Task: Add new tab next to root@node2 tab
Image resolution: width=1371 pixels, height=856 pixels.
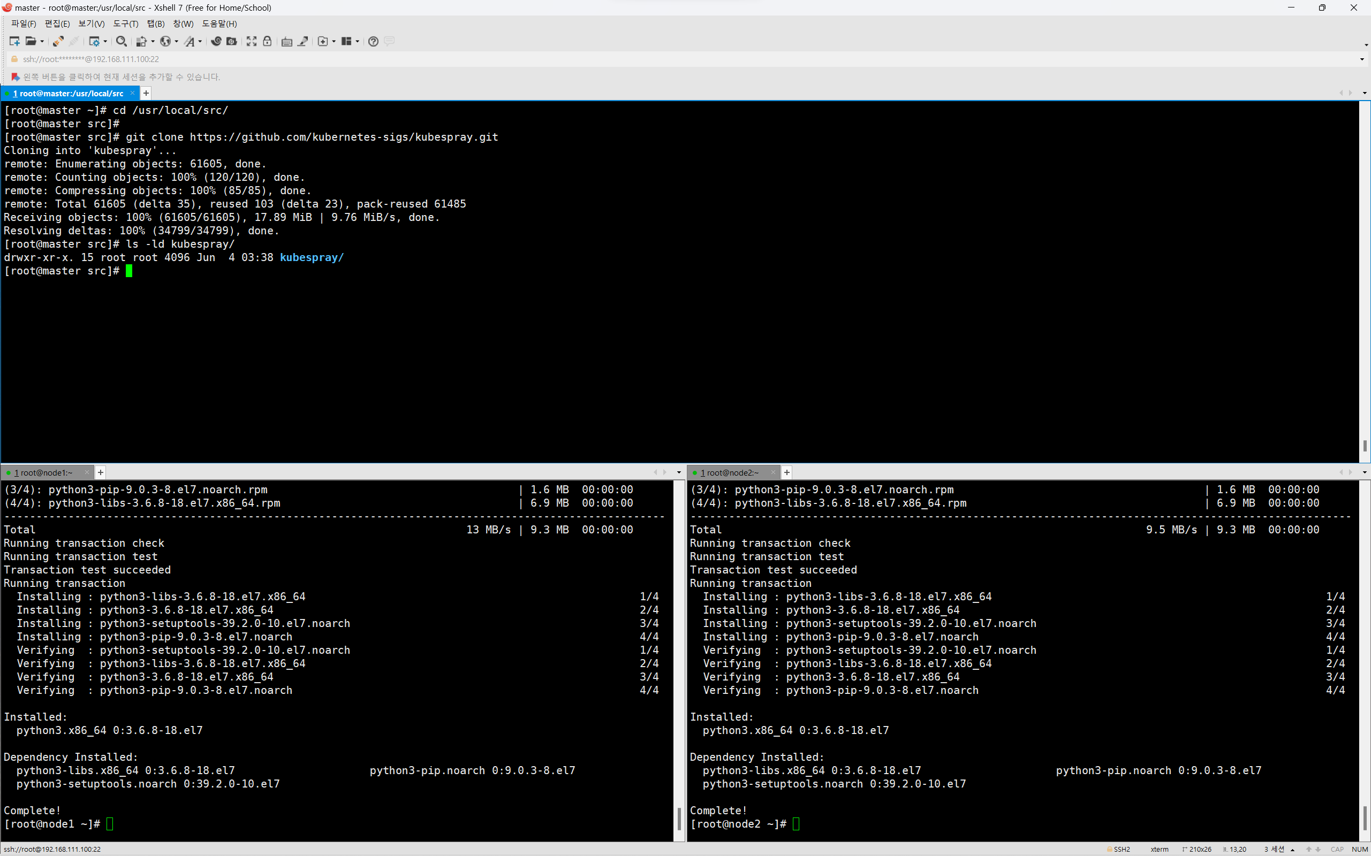Action: pyautogui.click(x=787, y=472)
